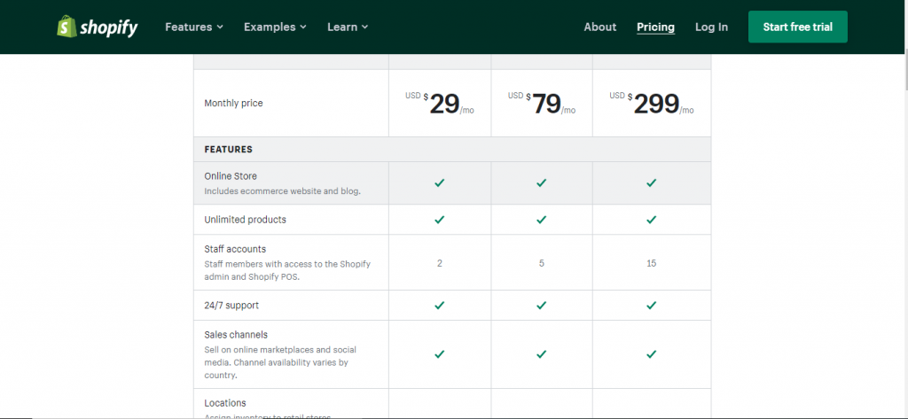Click 24/7 support checkmark under $29 plan
The image size is (908, 419).
click(x=440, y=305)
